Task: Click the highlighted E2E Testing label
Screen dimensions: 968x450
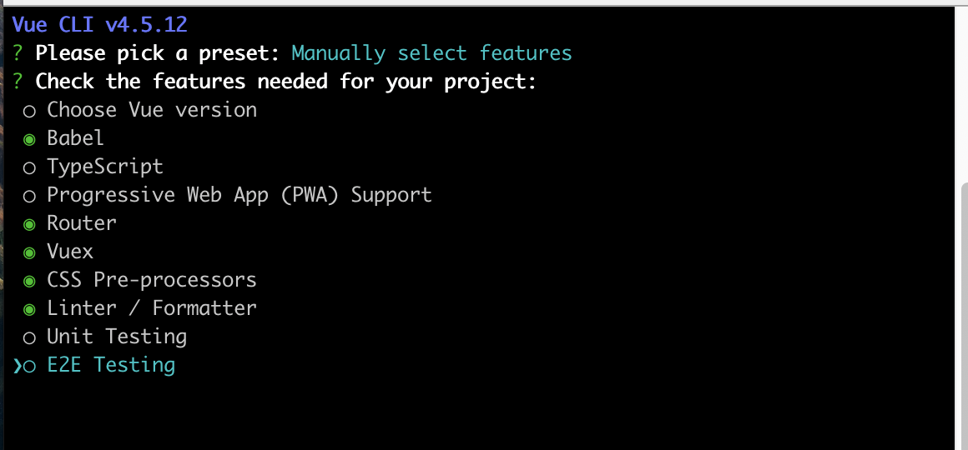Action: 111,365
